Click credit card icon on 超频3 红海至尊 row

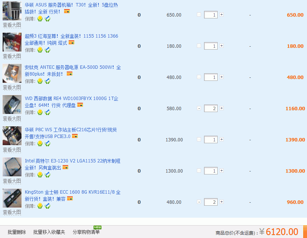point(71,42)
